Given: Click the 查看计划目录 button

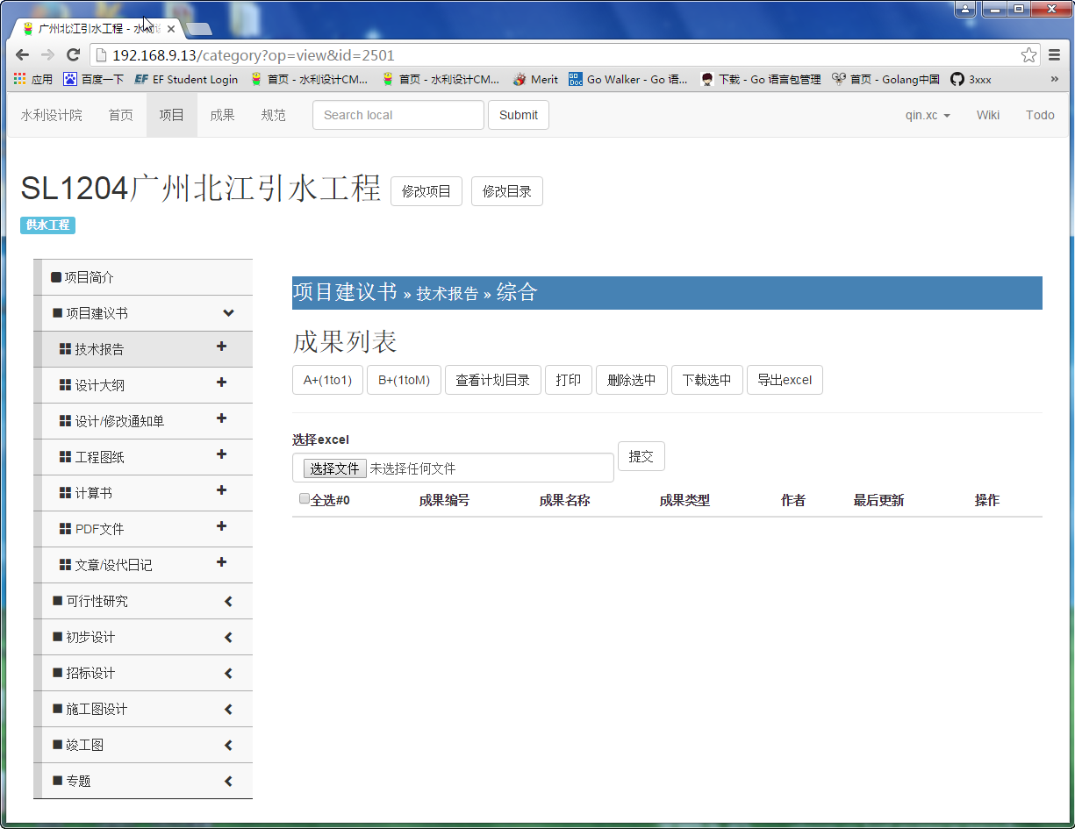Looking at the screenshot, I should pyautogui.click(x=493, y=380).
